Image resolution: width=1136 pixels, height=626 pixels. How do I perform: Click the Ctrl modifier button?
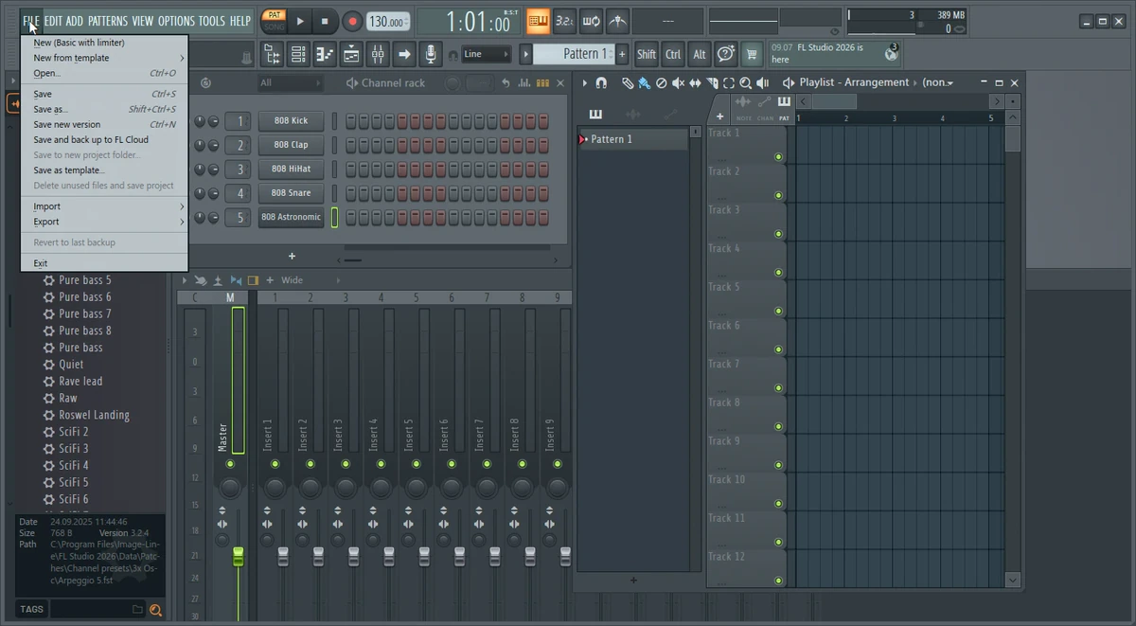point(673,54)
